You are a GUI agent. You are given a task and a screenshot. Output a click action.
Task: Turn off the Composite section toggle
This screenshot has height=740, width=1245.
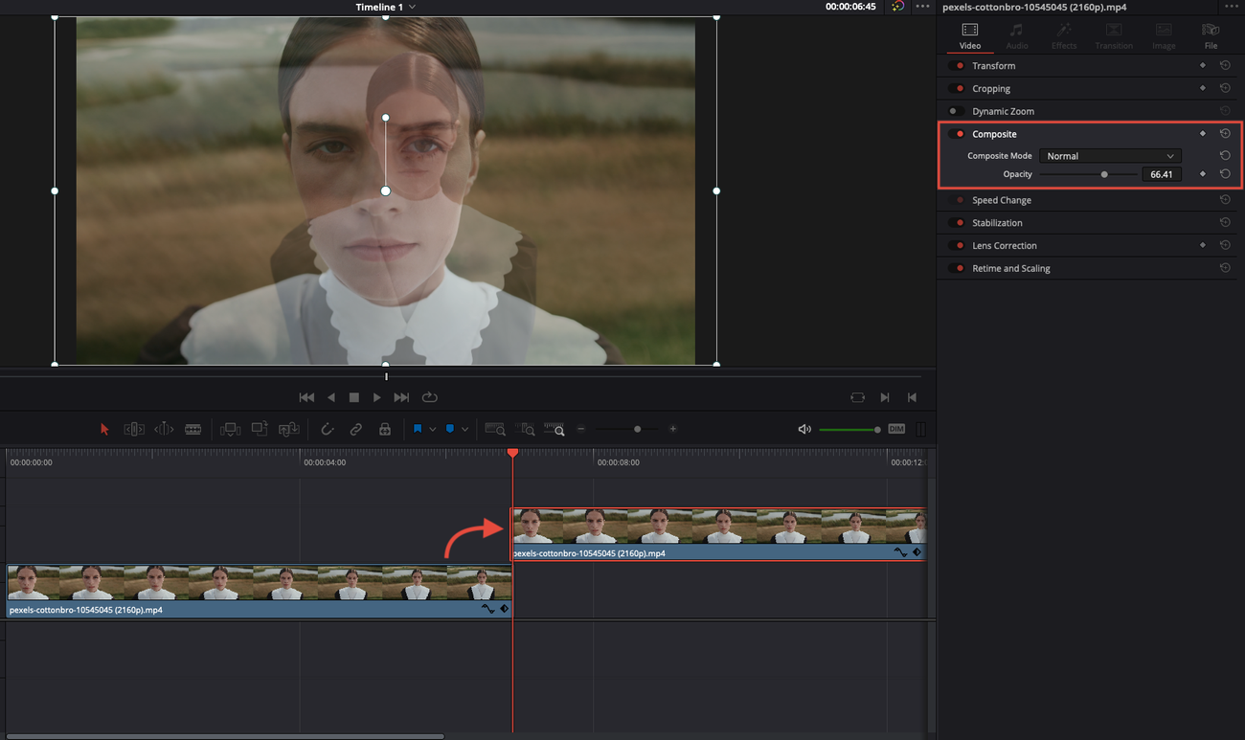point(958,134)
